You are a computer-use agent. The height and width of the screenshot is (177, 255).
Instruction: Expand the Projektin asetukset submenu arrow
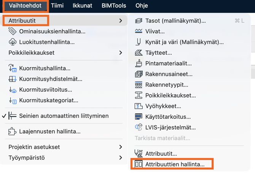(x=121, y=147)
